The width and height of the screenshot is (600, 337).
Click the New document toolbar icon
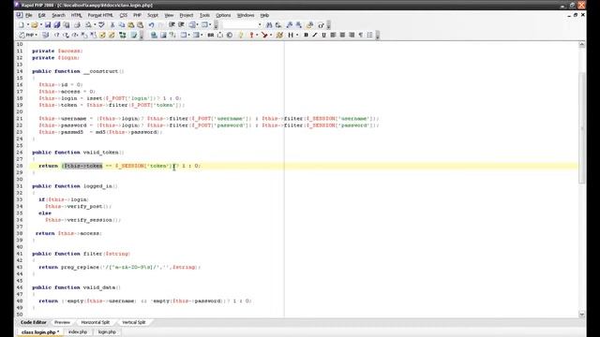coord(22,25)
